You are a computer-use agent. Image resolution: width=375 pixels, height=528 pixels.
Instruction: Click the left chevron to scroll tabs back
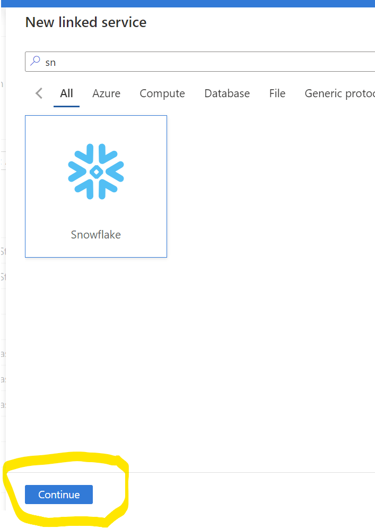point(39,93)
